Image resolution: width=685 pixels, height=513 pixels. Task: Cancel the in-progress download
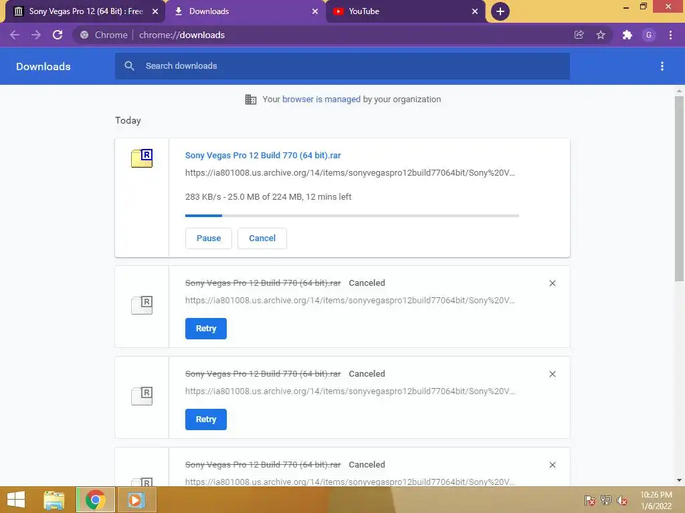(x=262, y=238)
